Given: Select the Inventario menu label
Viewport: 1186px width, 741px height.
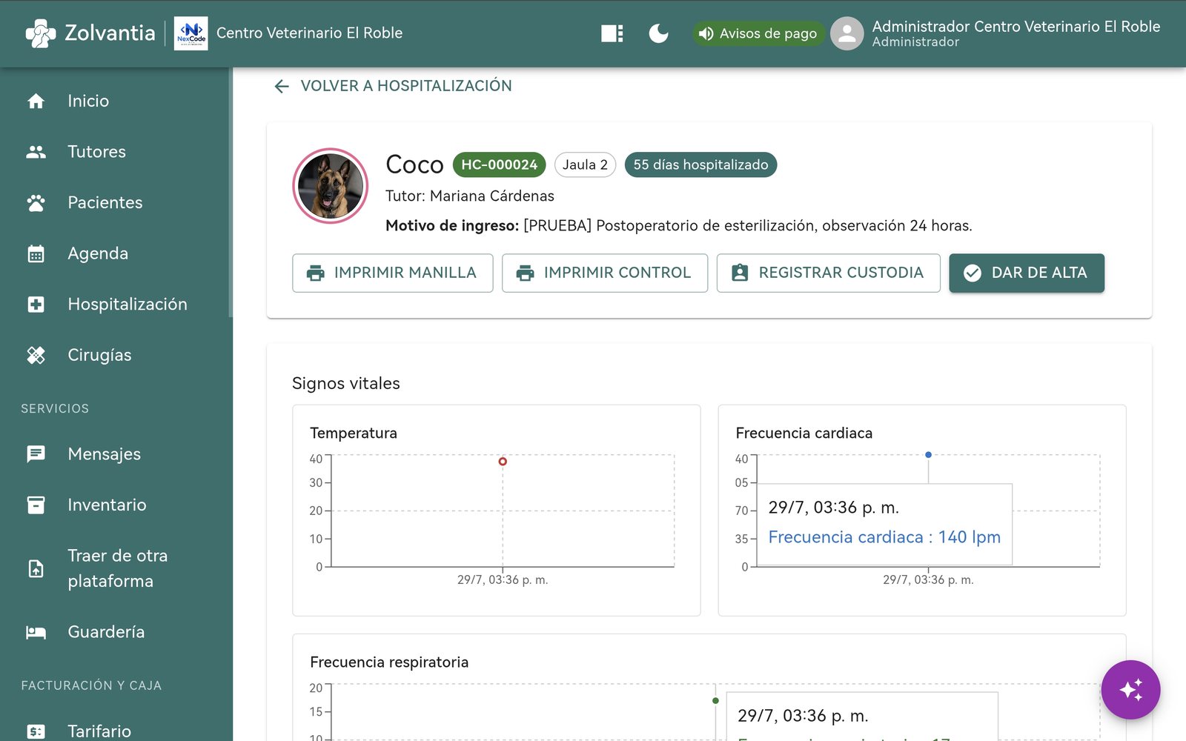Looking at the screenshot, I should (x=107, y=505).
